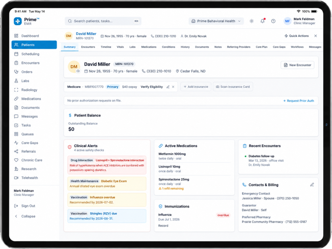Open Medications in the sidebar
Screen dimensions: 332x249
34,99
